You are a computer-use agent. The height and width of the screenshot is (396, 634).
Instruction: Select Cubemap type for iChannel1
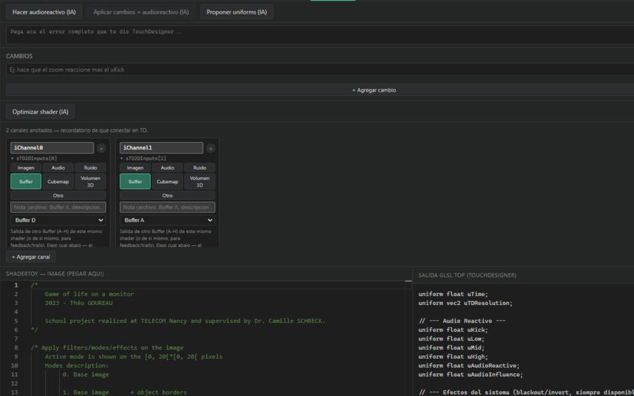click(167, 182)
